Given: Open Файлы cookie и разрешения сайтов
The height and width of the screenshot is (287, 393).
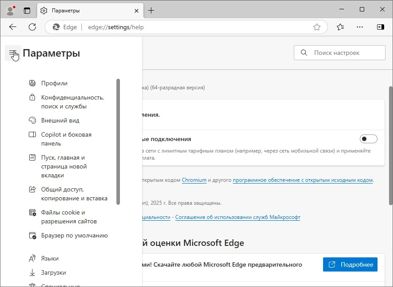Looking at the screenshot, I should click(x=69, y=217).
